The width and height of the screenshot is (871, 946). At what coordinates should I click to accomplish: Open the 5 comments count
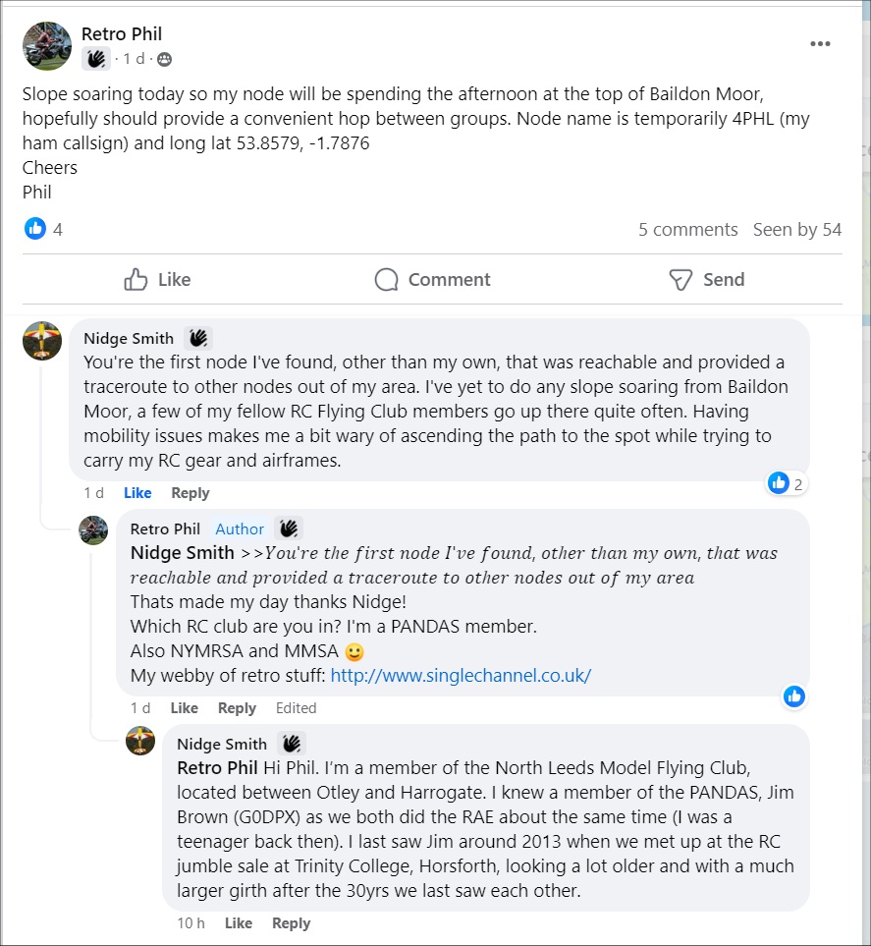687,230
